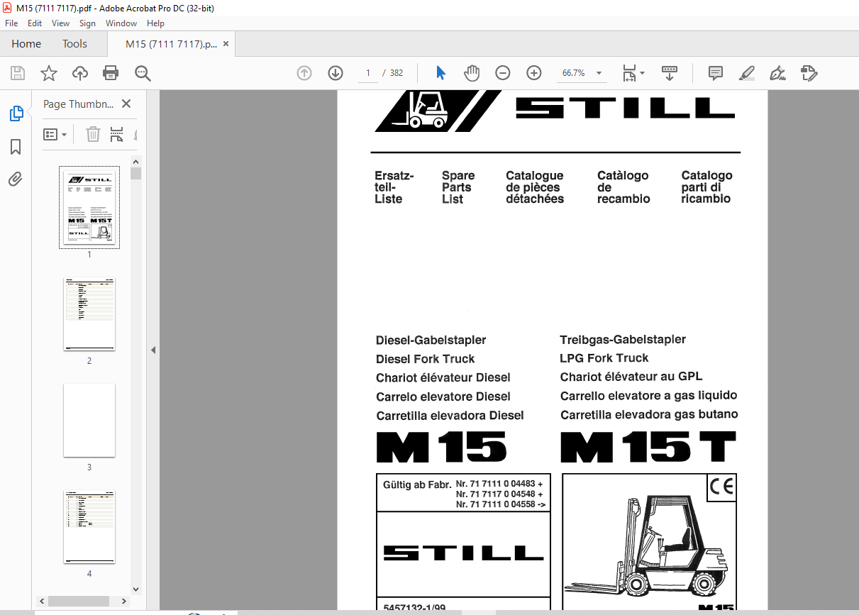Expand fit page options dropdown arrow

643,73
